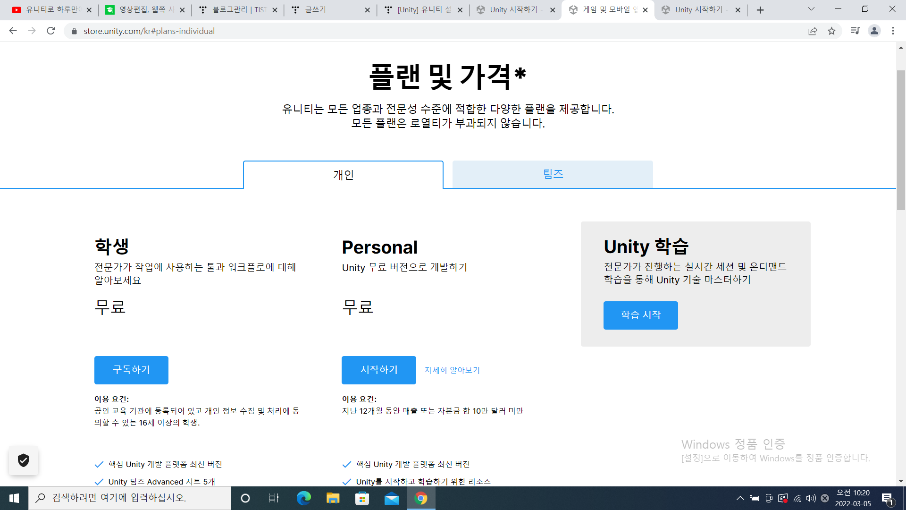Click the 시작하기 button under Personal
This screenshot has height=510, width=906.
click(378, 370)
